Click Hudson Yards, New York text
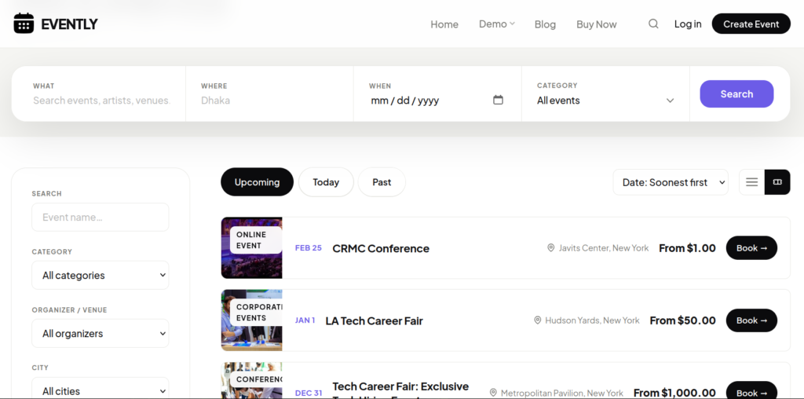Image resolution: width=804 pixels, height=399 pixels. 592,320
